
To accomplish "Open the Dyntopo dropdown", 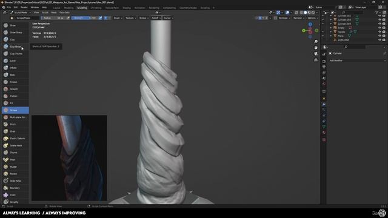I will (284, 18).
